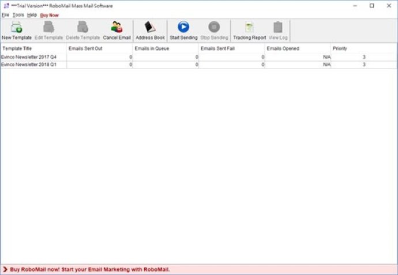
Task: Click Emails in Queue cell for 2017 Q4
Action: tap(166, 57)
